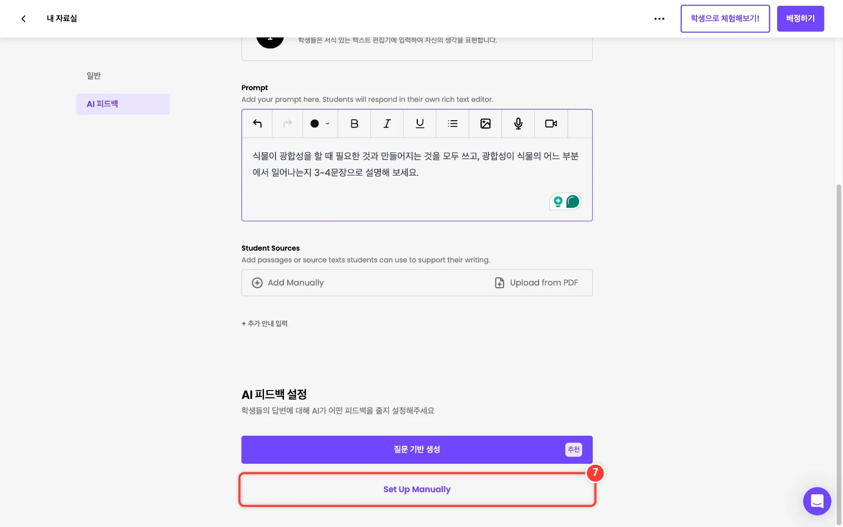Image resolution: width=843 pixels, height=527 pixels.
Task: Click the Upload from PDF file icon
Action: [499, 283]
